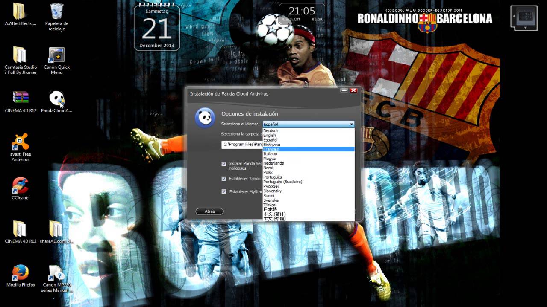Image resolution: width=547 pixels, height=307 pixels.
Task: Select Svenska language entry
Action: point(309,200)
